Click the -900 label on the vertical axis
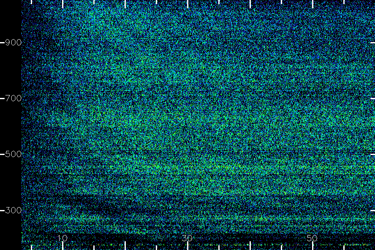This screenshot has height=250, width=375. click(11, 42)
